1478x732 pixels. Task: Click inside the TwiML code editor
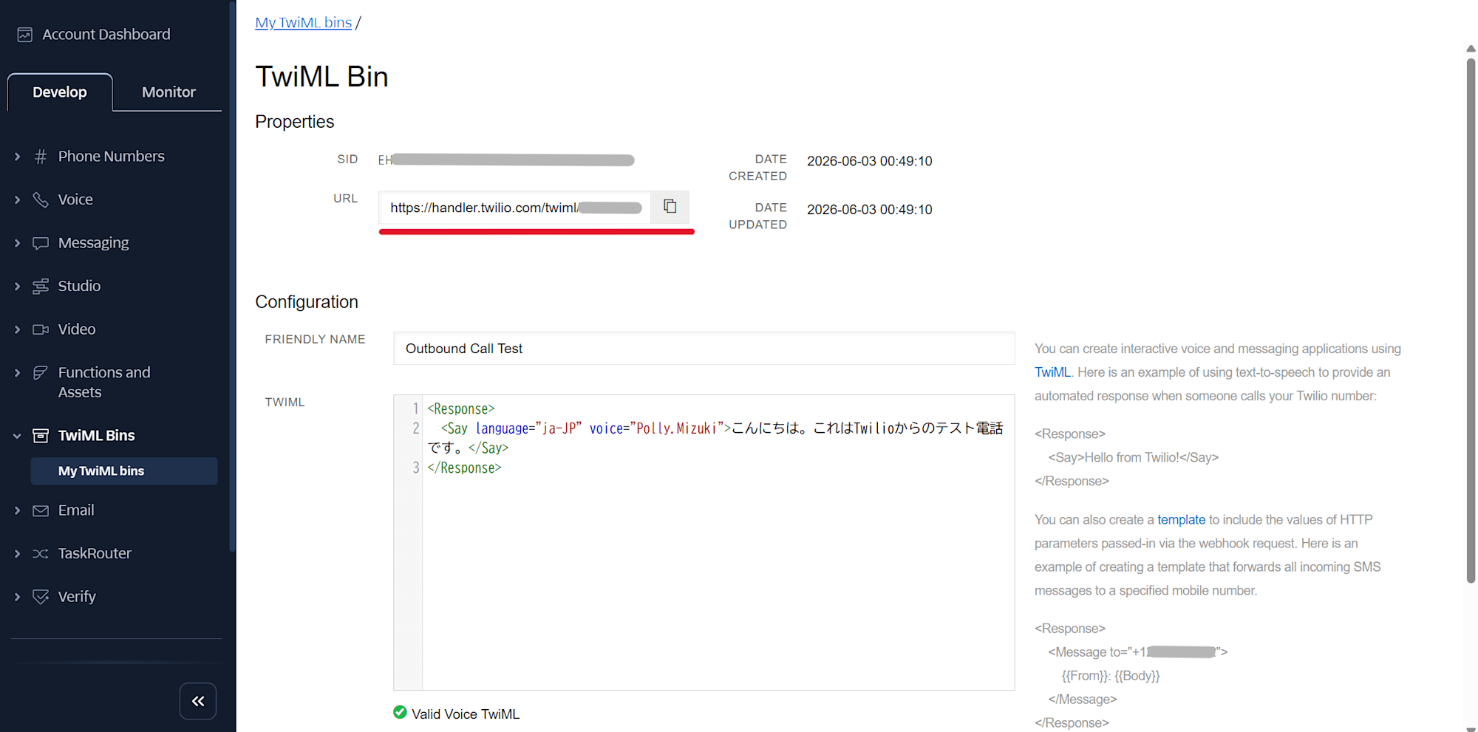pos(718,543)
